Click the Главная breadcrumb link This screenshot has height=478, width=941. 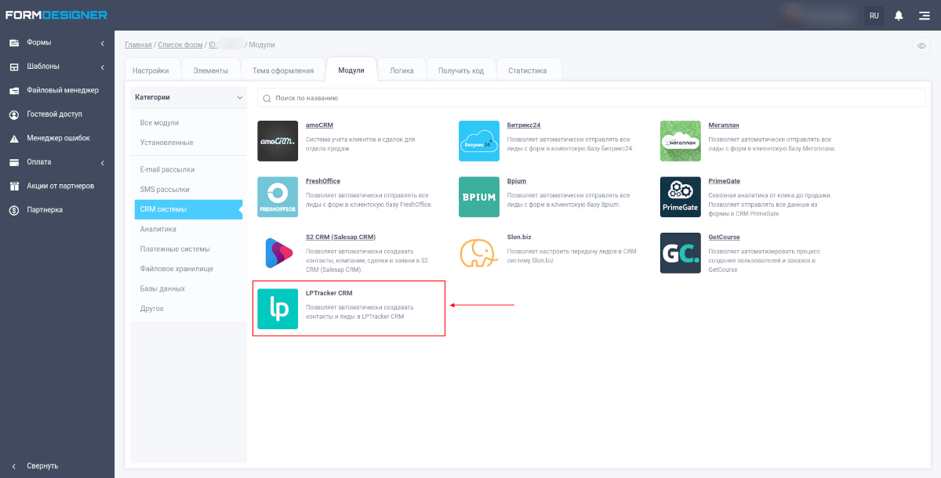[x=138, y=45]
